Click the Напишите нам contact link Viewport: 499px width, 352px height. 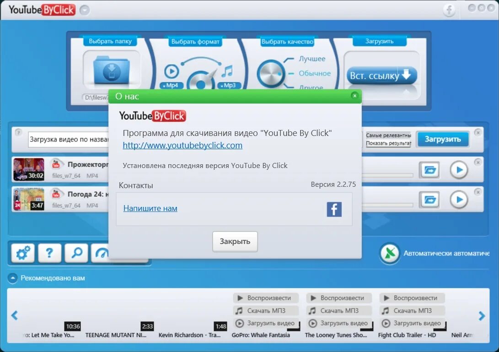coord(150,208)
